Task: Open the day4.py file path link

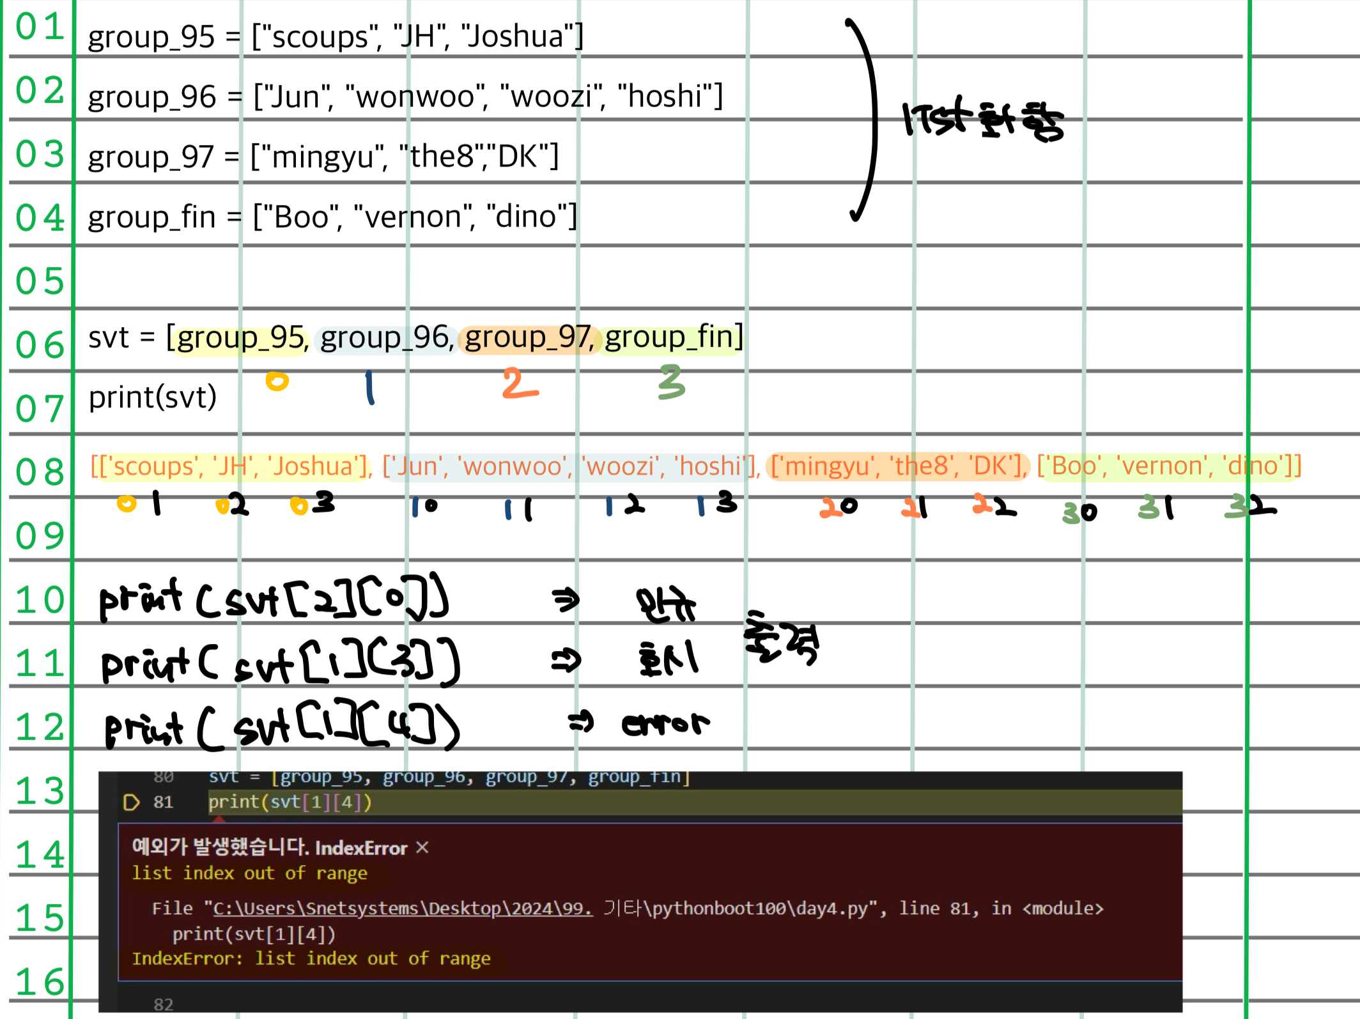Action: [403, 908]
